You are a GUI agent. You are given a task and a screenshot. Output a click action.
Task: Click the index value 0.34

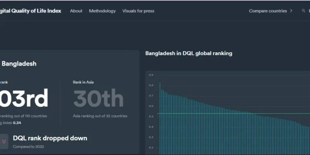tap(17, 123)
